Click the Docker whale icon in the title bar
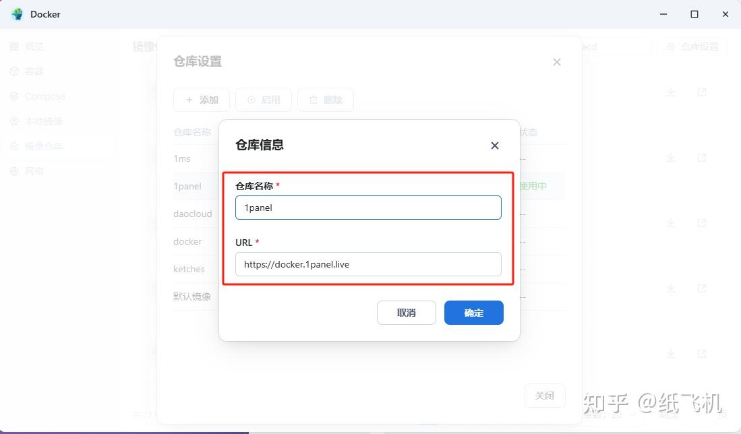 (x=16, y=13)
